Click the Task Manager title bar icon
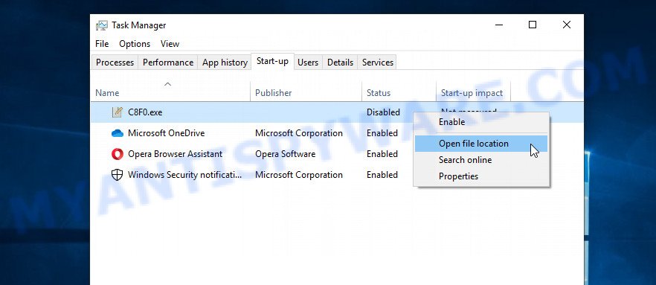Screen dimensions: 656x285 pos(101,25)
